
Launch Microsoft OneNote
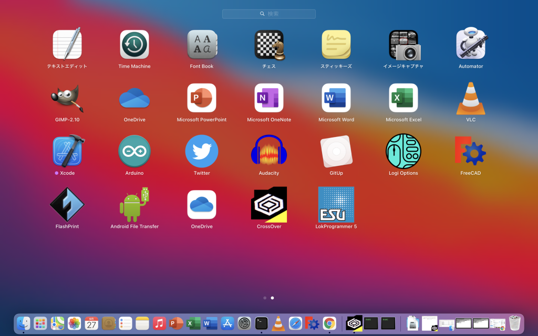[x=269, y=98]
